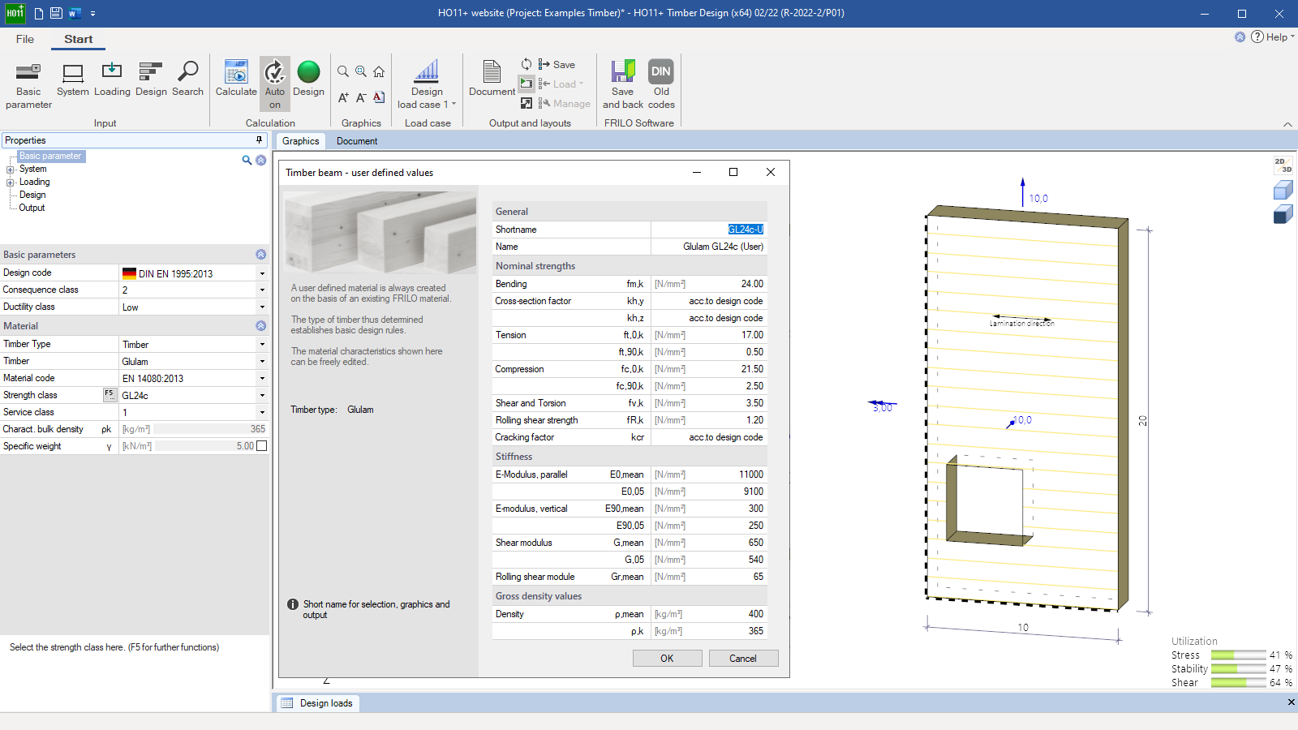This screenshot has width=1298, height=730.
Task: Toggle the Specific weight checkbox
Action: (261, 446)
